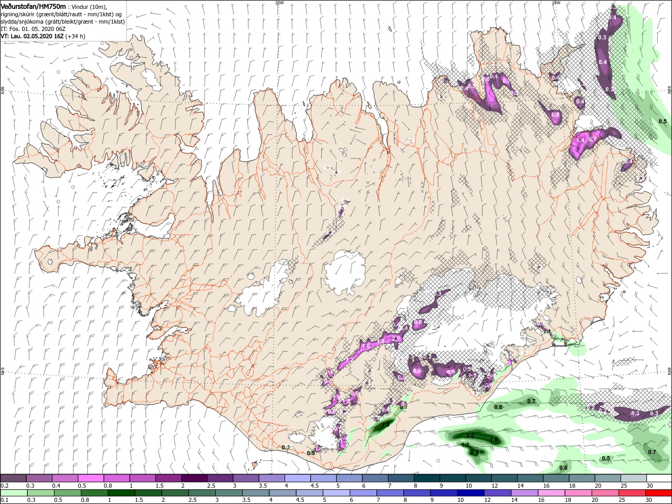Pick the rain legend swatch starting at 18
The height and width of the screenshot is (504, 672).
point(577,492)
